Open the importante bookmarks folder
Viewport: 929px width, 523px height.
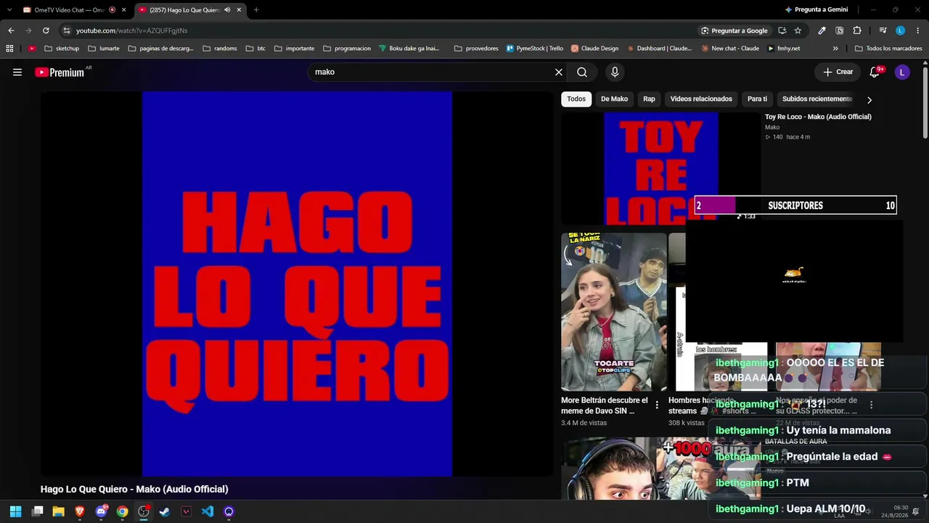coord(294,49)
